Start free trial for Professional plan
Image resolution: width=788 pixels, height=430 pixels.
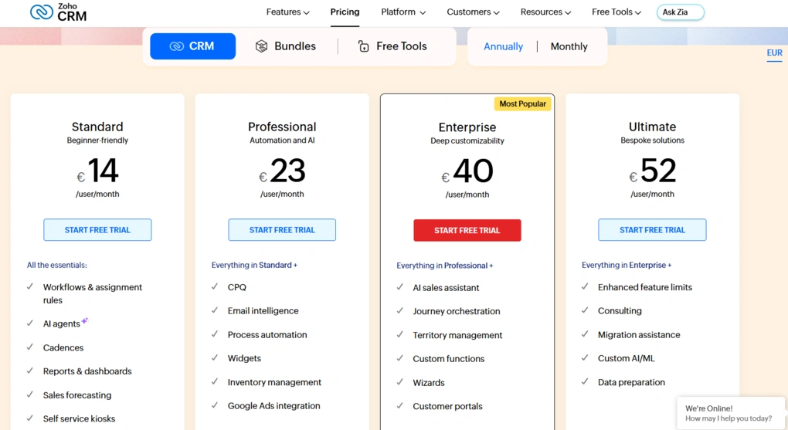pos(282,230)
